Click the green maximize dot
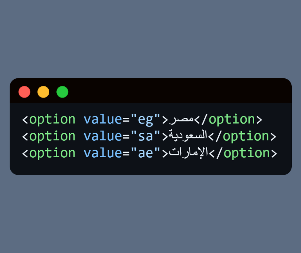 pyautogui.click(x=62, y=92)
